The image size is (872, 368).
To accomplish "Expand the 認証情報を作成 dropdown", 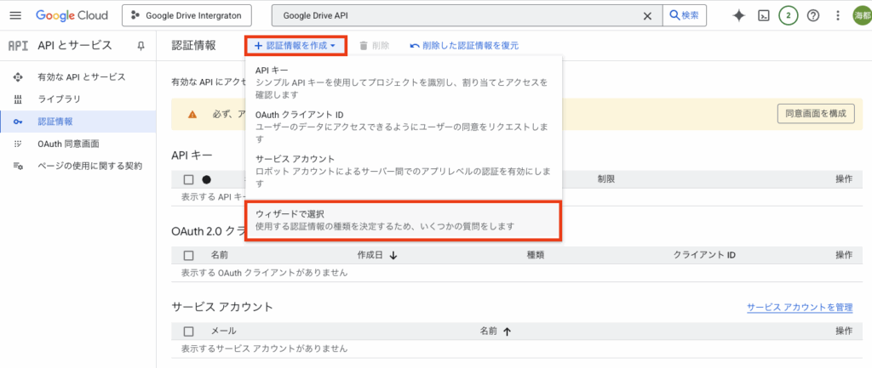I will [295, 45].
